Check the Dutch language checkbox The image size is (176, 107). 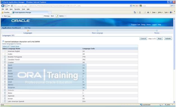coord(5,71)
